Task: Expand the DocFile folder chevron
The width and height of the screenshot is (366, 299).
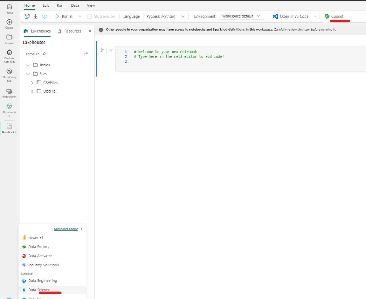Action: 32,91
